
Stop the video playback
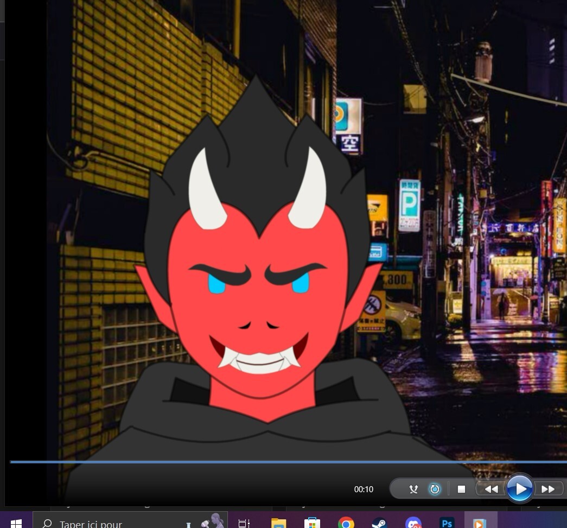pyautogui.click(x=461, y=489)
